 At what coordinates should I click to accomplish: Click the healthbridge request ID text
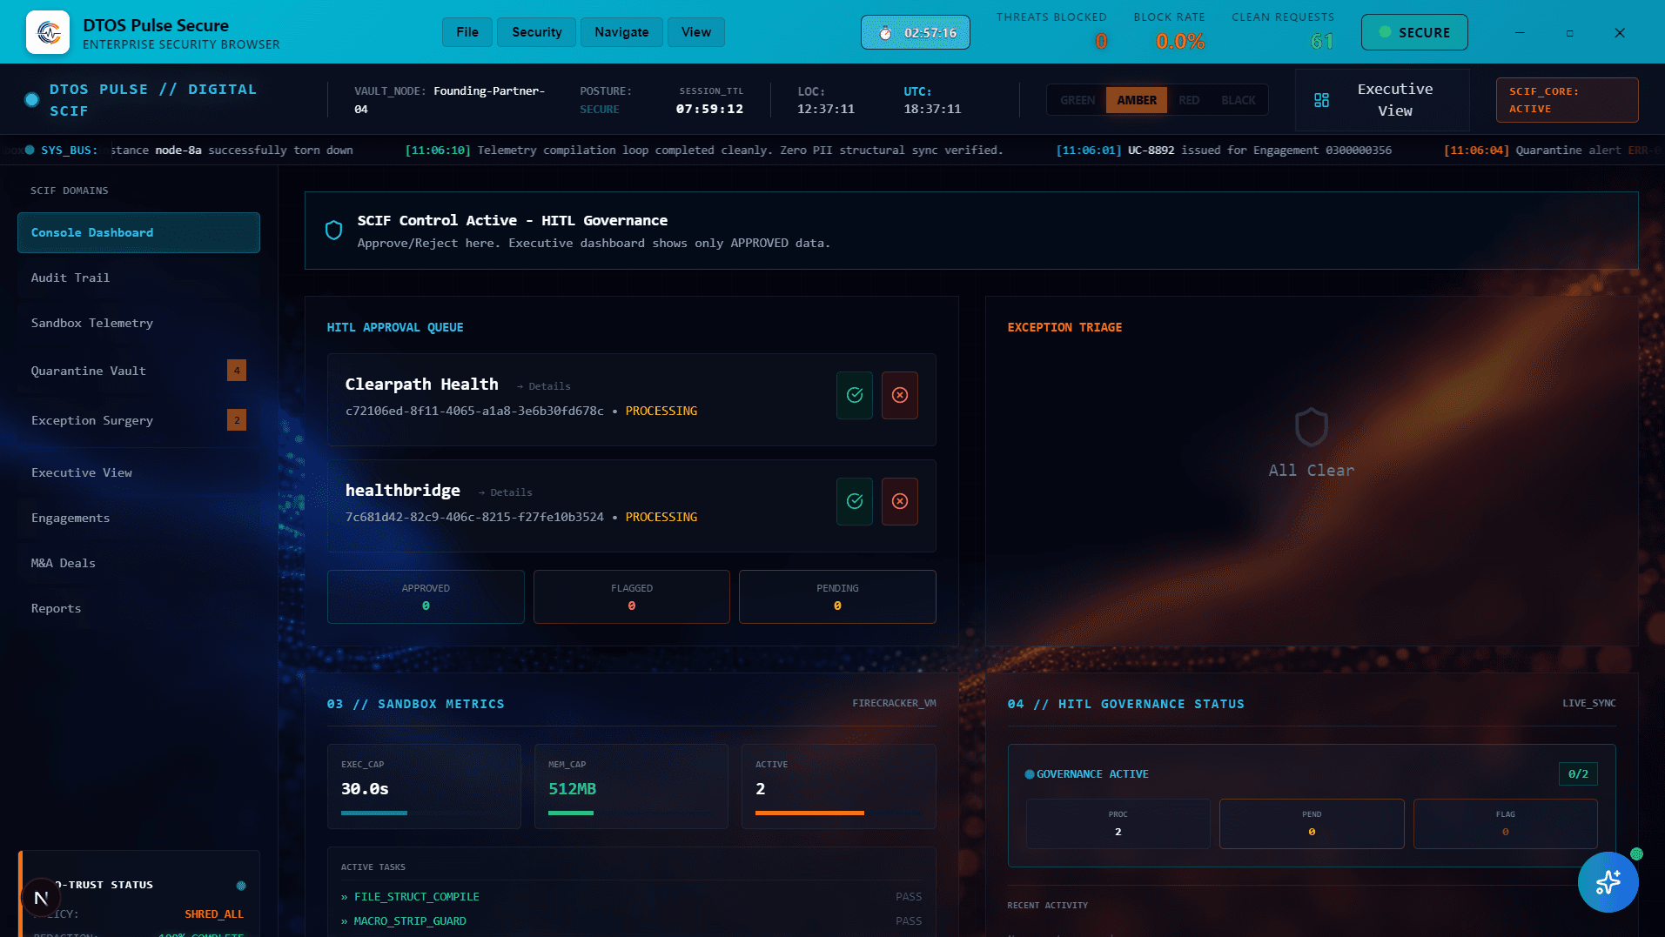474,517
